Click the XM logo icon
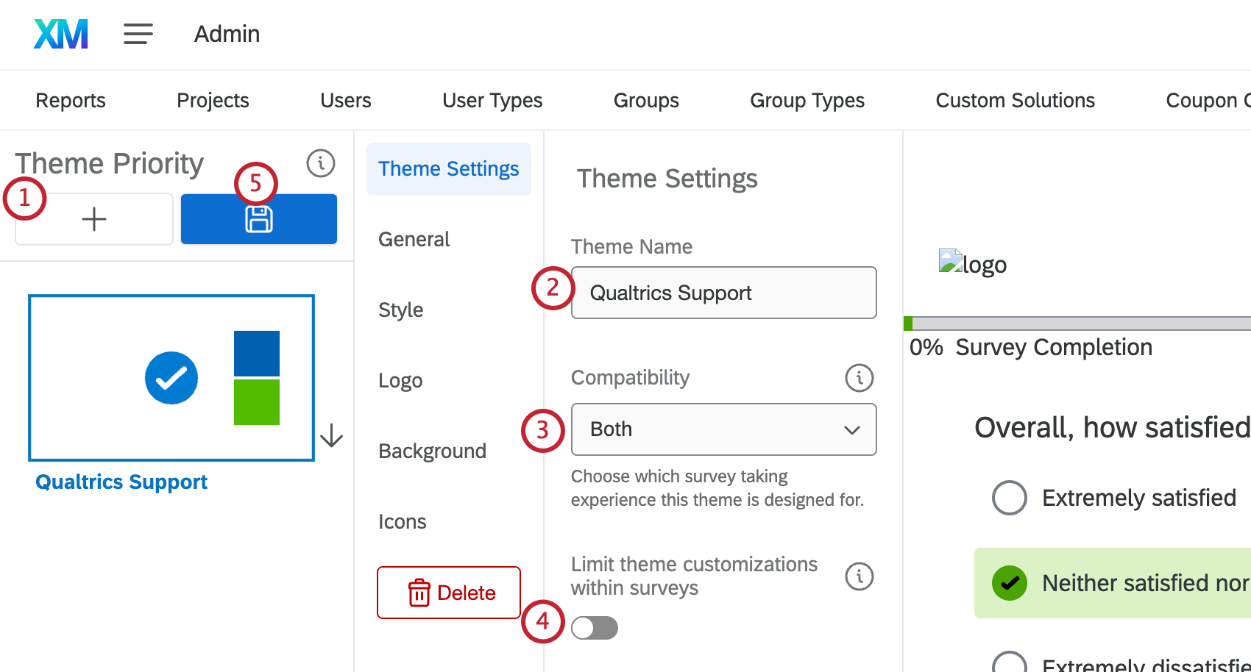1251x672 pixels. pos(61,34)
